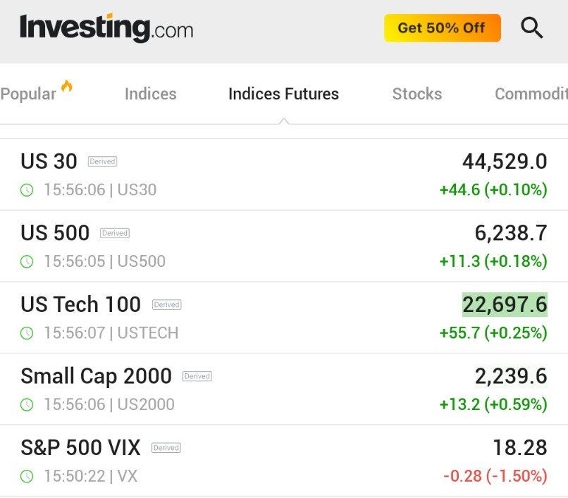Click the clock icon in US 500 row

(x=27, y=262)
